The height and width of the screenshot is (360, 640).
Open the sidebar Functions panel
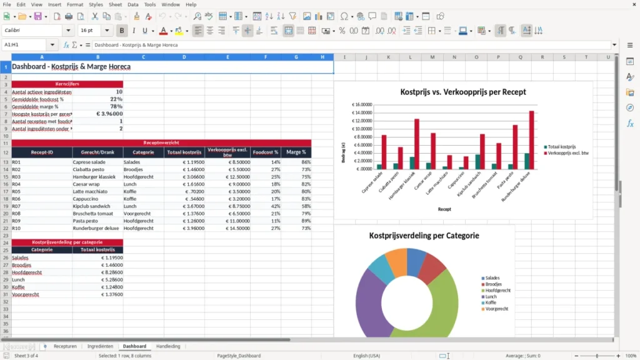click(x=630, y=123)
